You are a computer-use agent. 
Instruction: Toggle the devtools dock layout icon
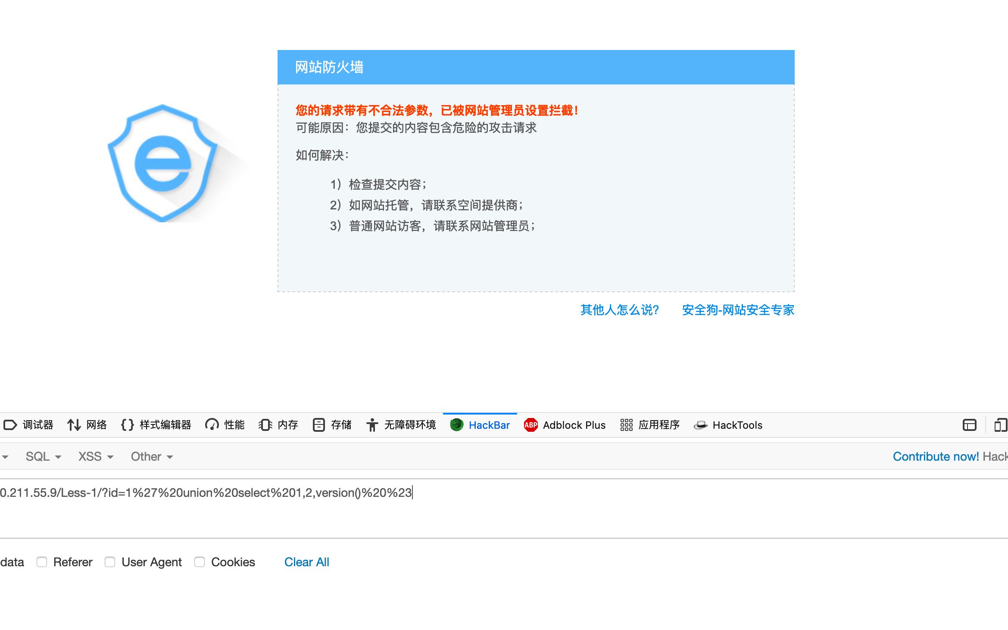(969, 425)
